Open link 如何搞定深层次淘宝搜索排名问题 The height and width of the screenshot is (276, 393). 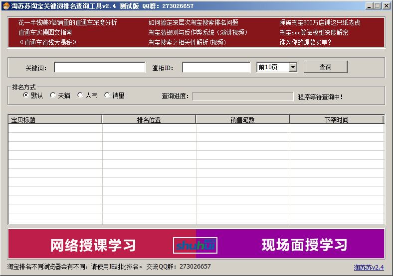tap(193, 23)
